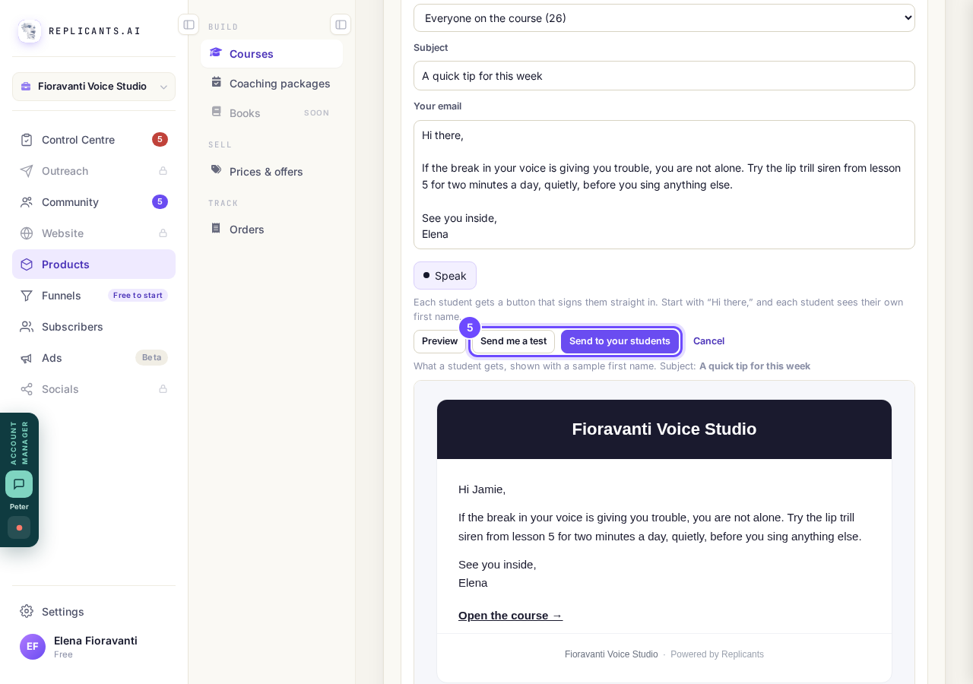The image size is (973, 684).
Task: Select Products in the sidebar
Action: (x=93, y=264)
